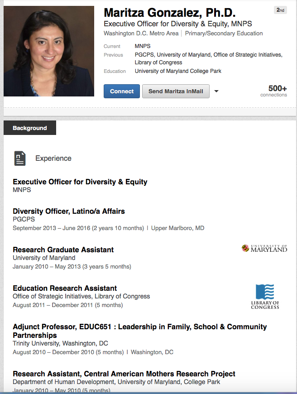Open University of Maryland College Park education link
The height and width of the screenshot is (394, 297).
[x=178, y=71]
